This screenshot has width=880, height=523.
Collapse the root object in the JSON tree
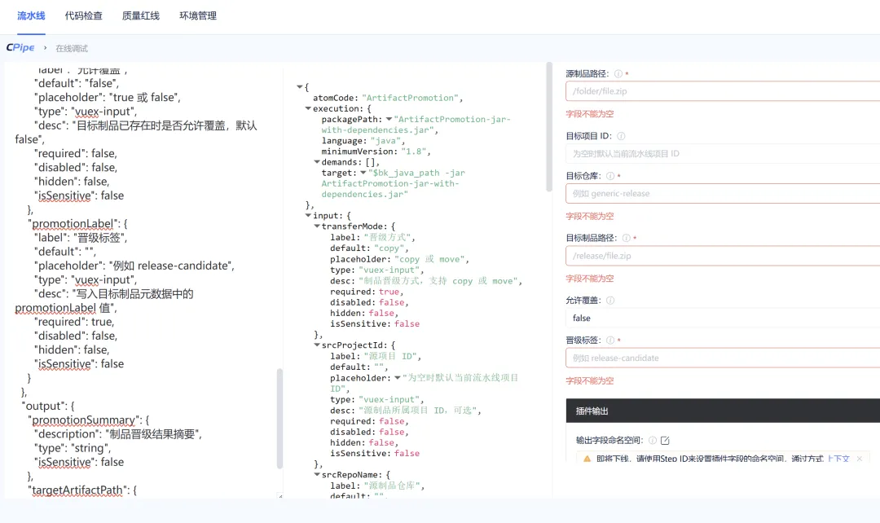[x=300, y=87]
